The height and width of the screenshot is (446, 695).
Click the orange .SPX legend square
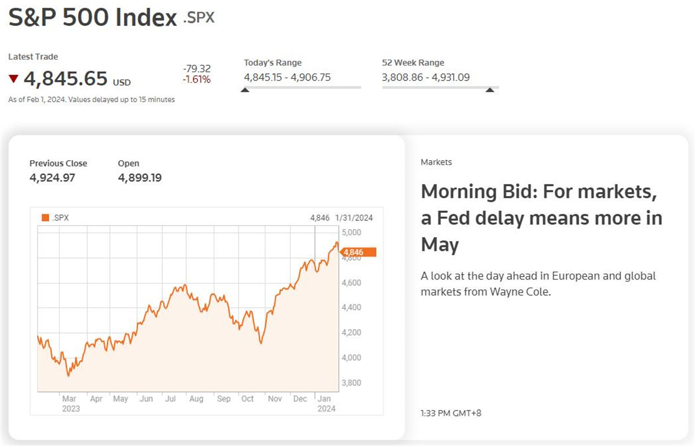click(x=46, y=218)
